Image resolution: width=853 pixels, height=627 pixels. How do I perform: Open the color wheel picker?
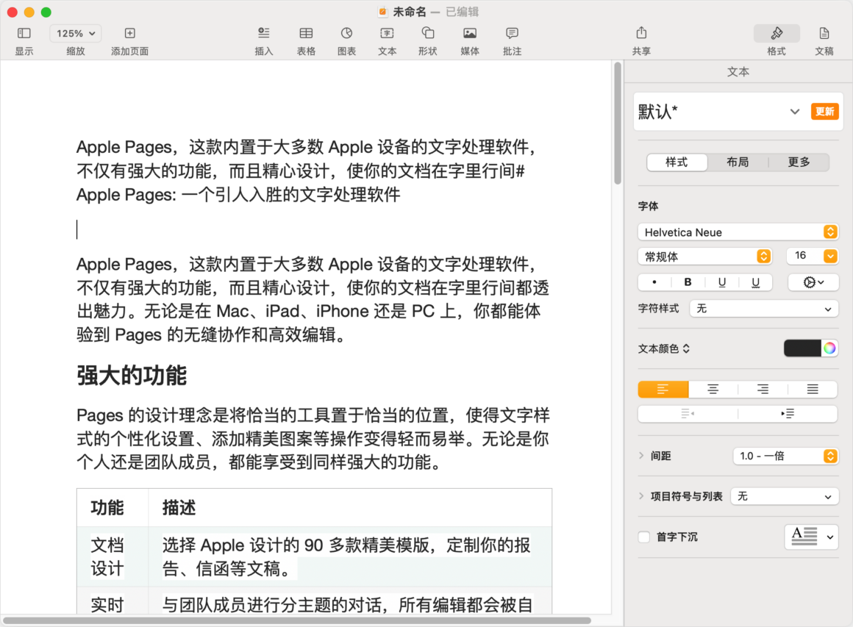tap(829, 348)
